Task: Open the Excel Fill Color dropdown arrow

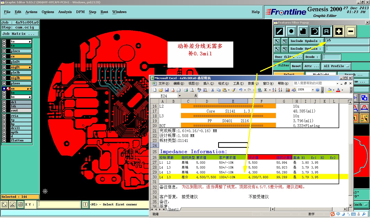Action: point(334,90)
